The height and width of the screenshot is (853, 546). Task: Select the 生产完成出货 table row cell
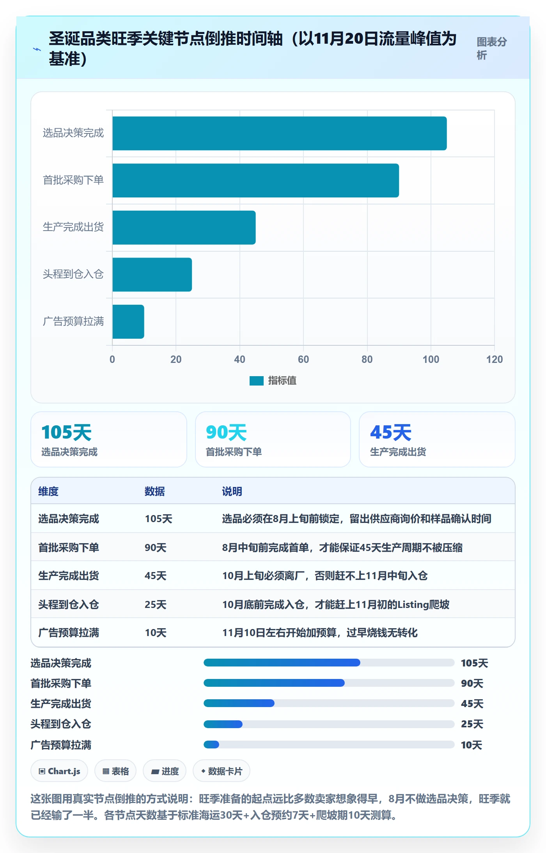(69, 576)
